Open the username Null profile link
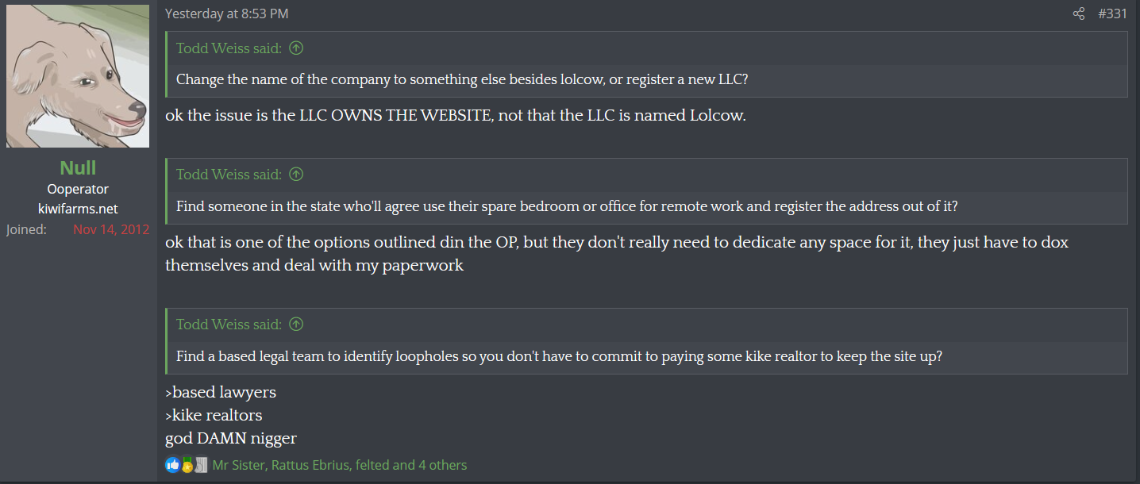Image resolution: width=1140 pixels, height=484 pixels. [78, 167]
